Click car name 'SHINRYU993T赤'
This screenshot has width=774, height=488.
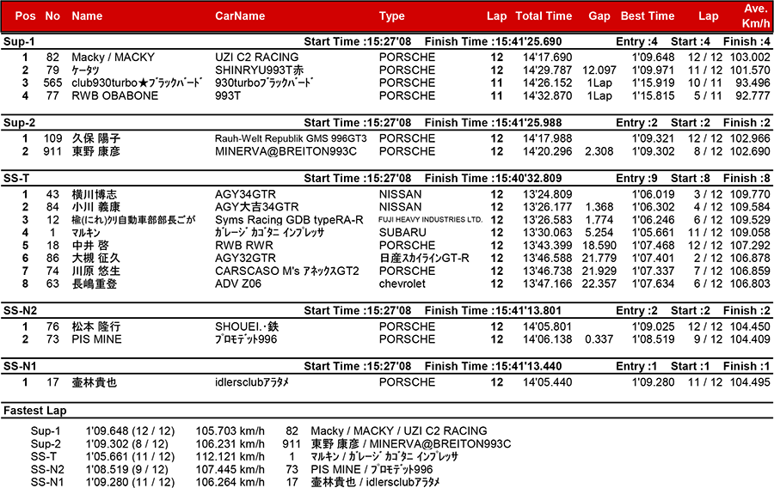[259, 70]
